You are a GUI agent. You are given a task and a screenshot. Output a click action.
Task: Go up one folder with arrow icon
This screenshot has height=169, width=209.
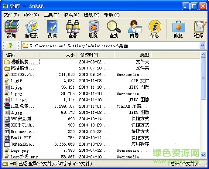point(10,45)
